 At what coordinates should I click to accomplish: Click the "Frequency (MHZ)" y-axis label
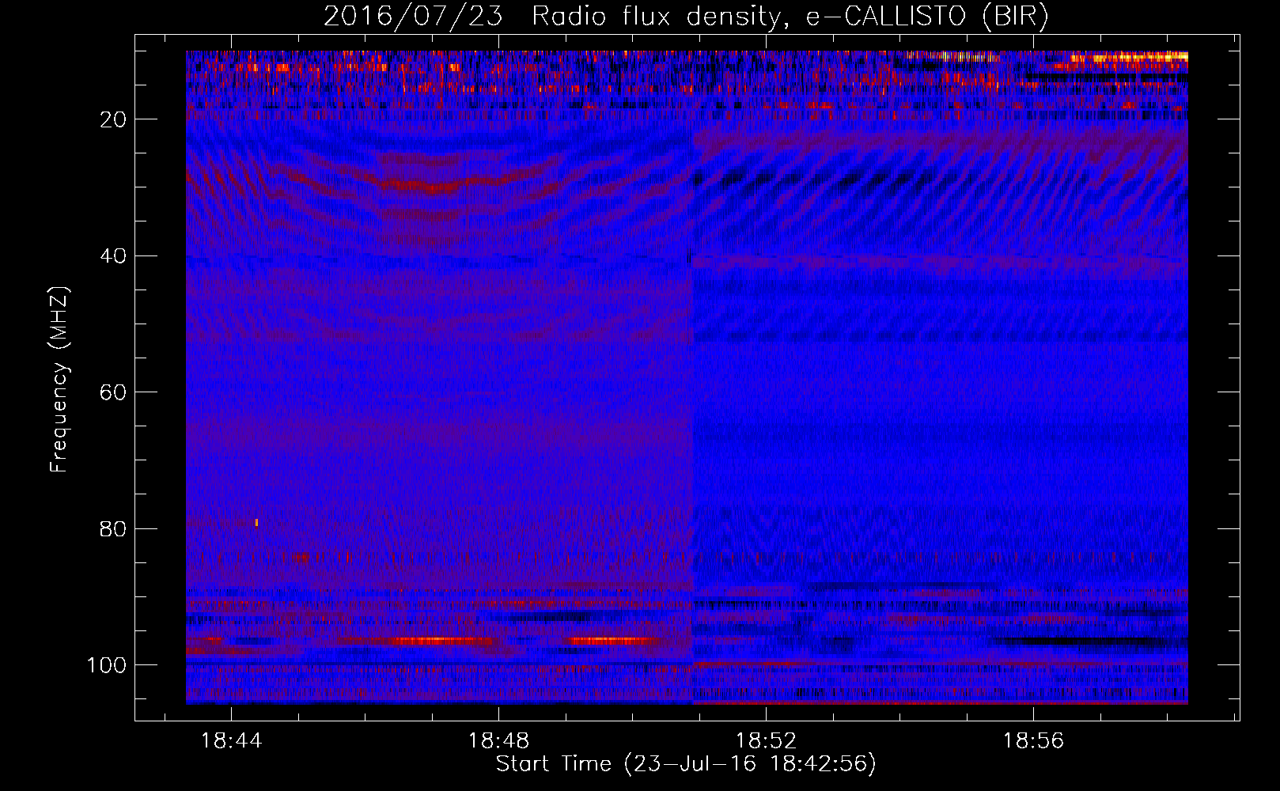(59, 379)
